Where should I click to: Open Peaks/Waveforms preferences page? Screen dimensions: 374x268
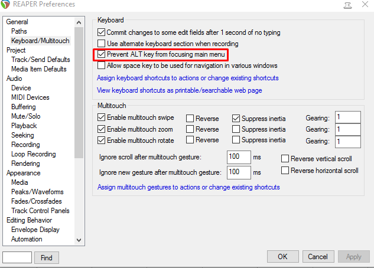(37, 192)
